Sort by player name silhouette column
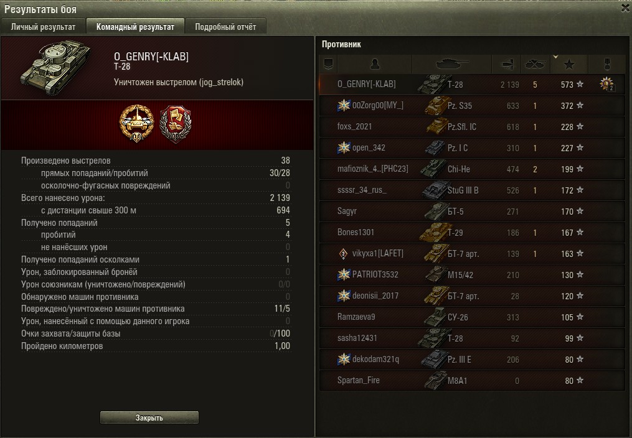Viewport: 632px width, 438px height. [x=375, y=64]
